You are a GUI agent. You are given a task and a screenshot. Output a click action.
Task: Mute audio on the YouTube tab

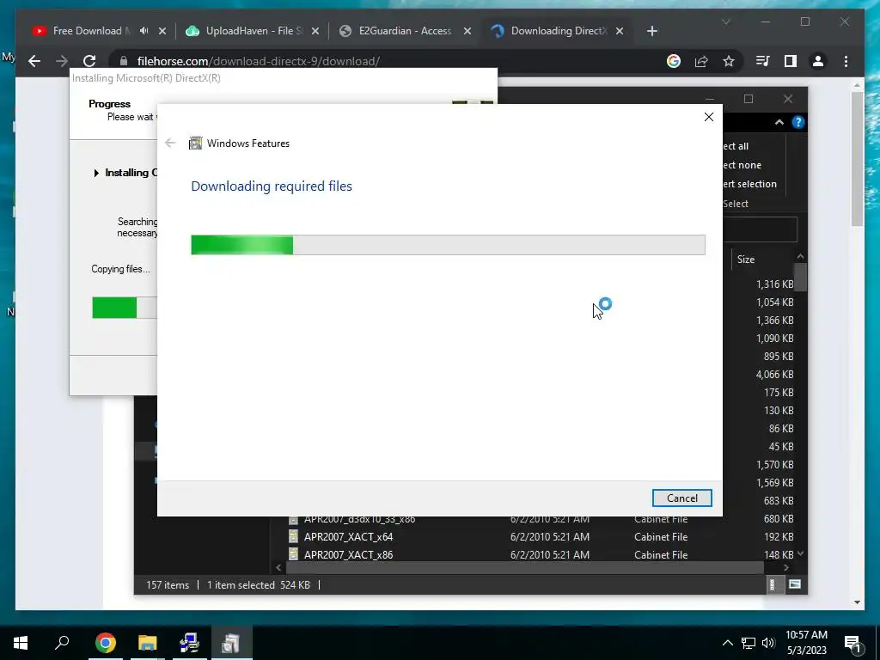click(x=144, y=31)
